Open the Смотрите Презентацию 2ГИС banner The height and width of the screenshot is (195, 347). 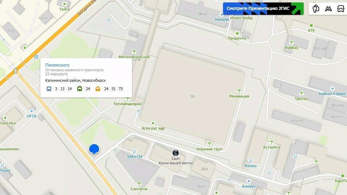pyautogui.click(x=263, y=9)
